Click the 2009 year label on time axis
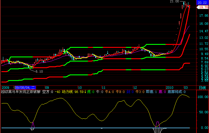The width and height of the screenshot is (209, 133). [x=5, y=88]
